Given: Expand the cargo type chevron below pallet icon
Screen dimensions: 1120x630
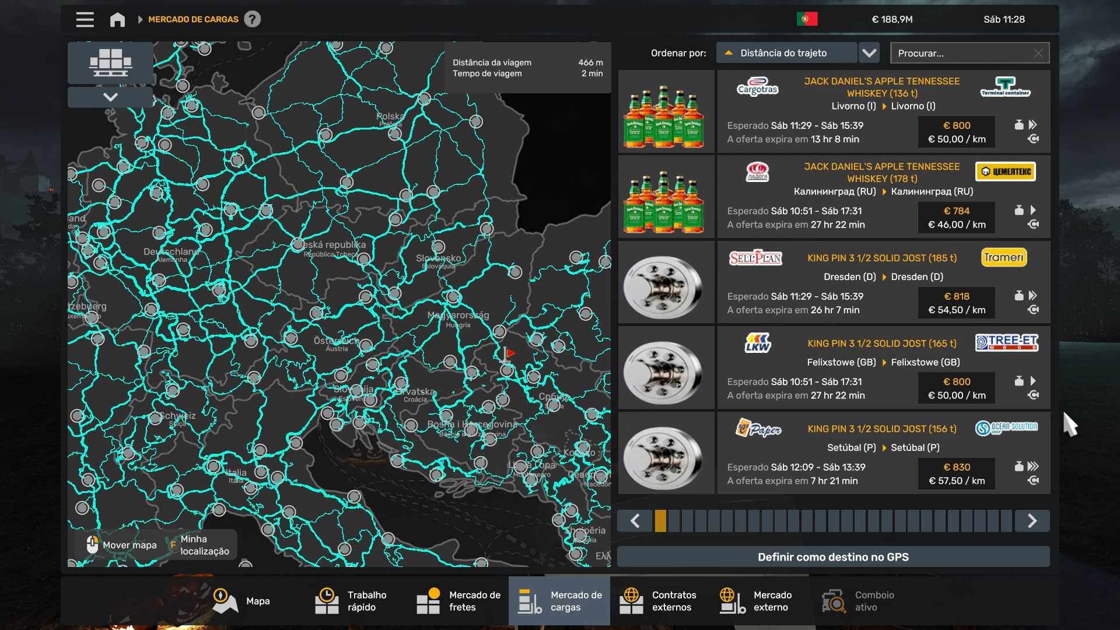Looking at the screenshot, I should click(110, 97).
